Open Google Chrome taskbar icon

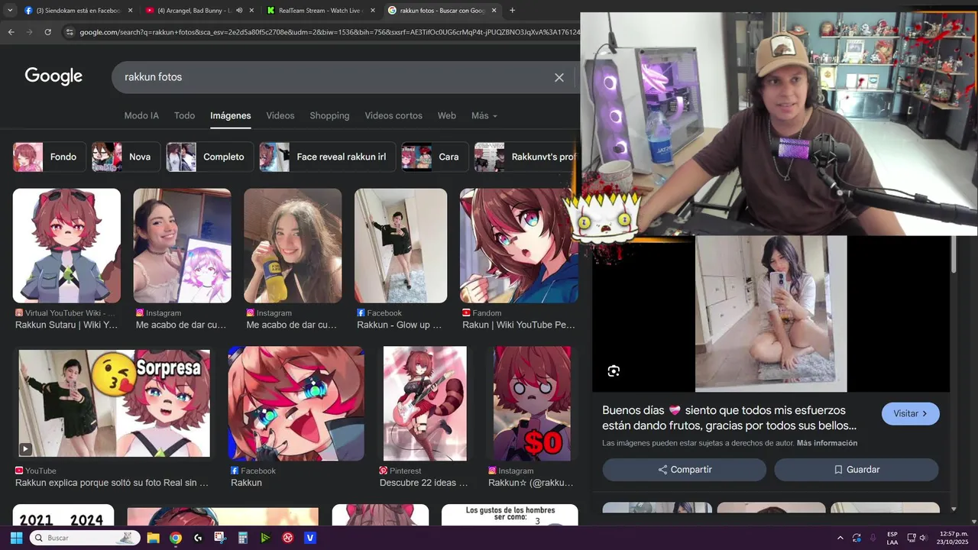176,538
